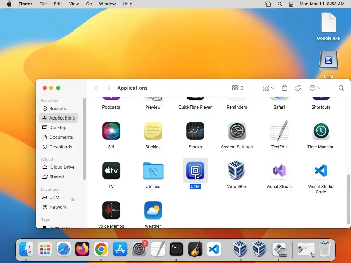Open the View menu
The width and height of the screenshot is (351, 263).
74,4
